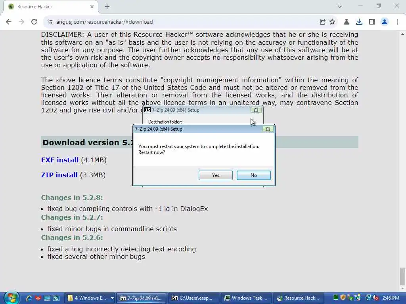Click 'Destination folder:' label in 7-Zip Setup

coord(165,122)
